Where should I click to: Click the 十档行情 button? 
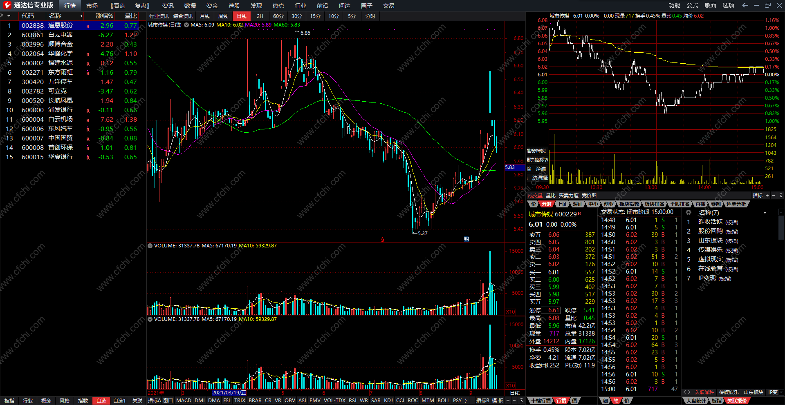tap(541, 401)
